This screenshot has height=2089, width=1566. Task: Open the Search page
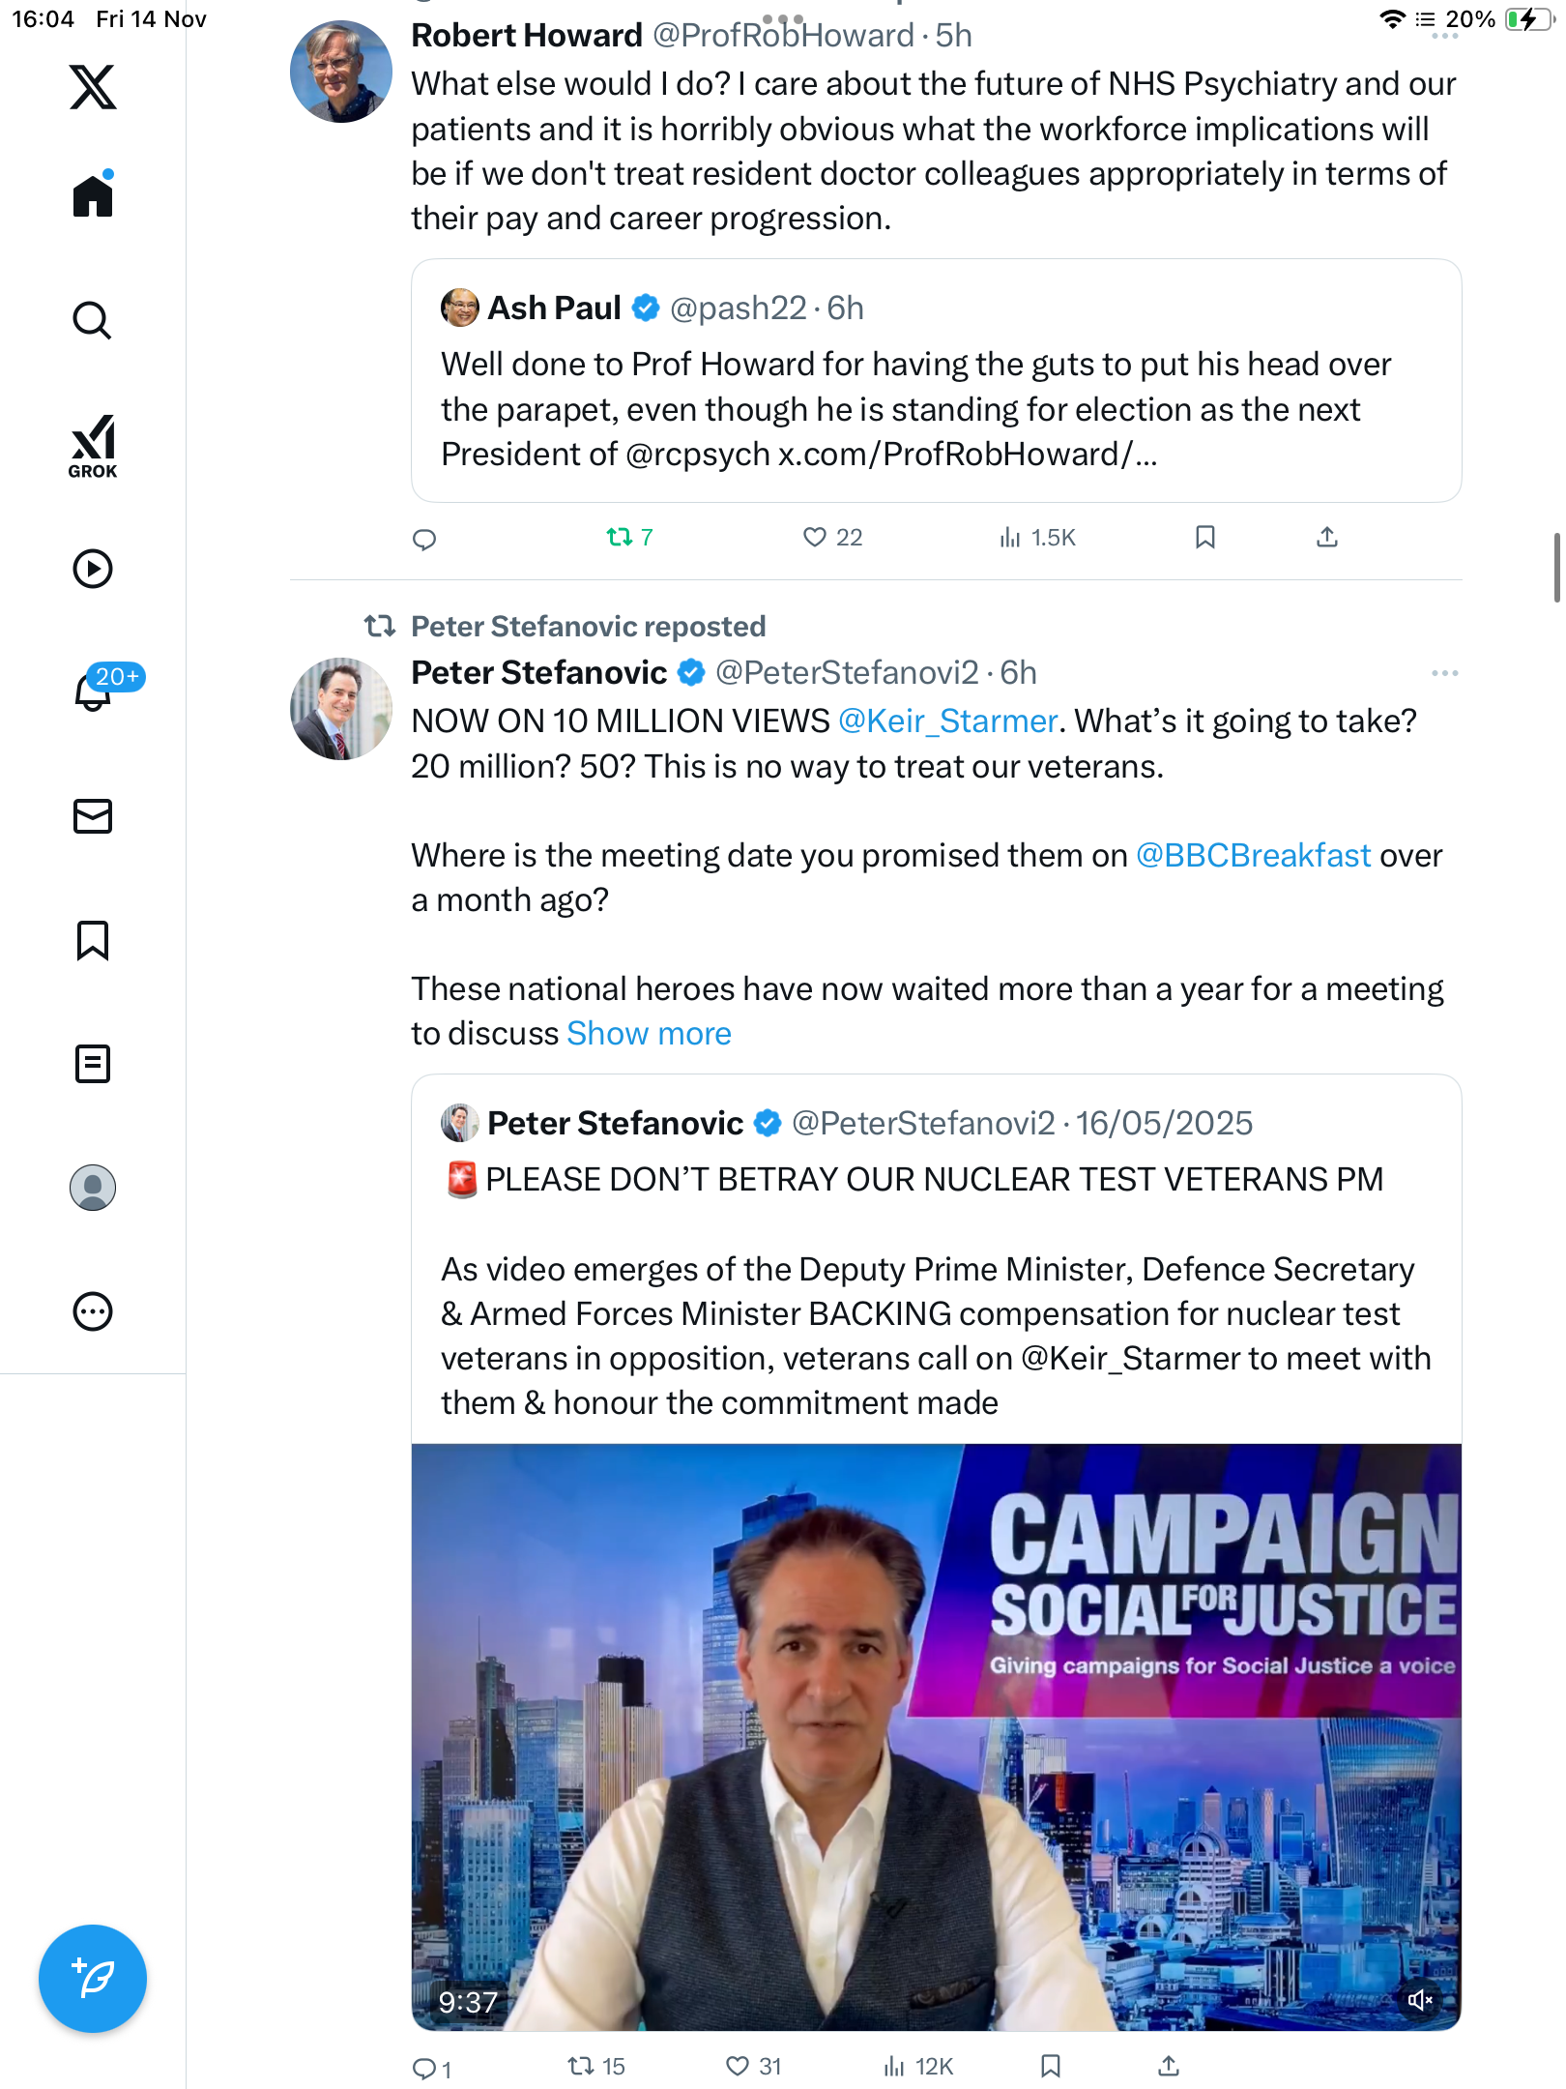(x=93, y=321)
